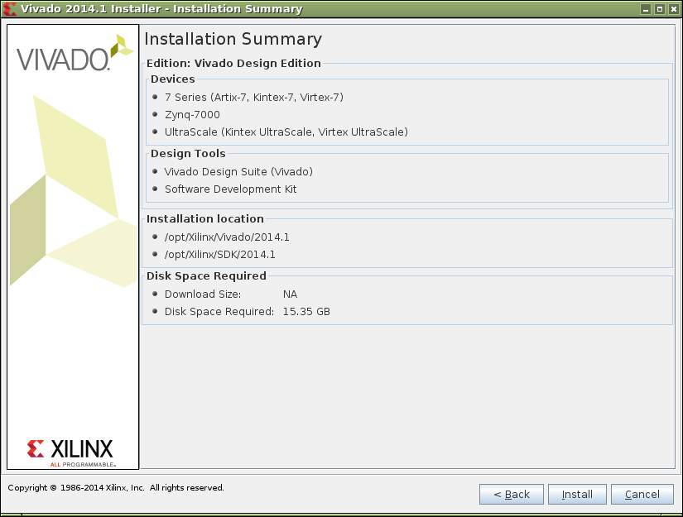Viewport: 683px width, 517px height.
Task: Click the window title bar text
Action: coord(161,9)
